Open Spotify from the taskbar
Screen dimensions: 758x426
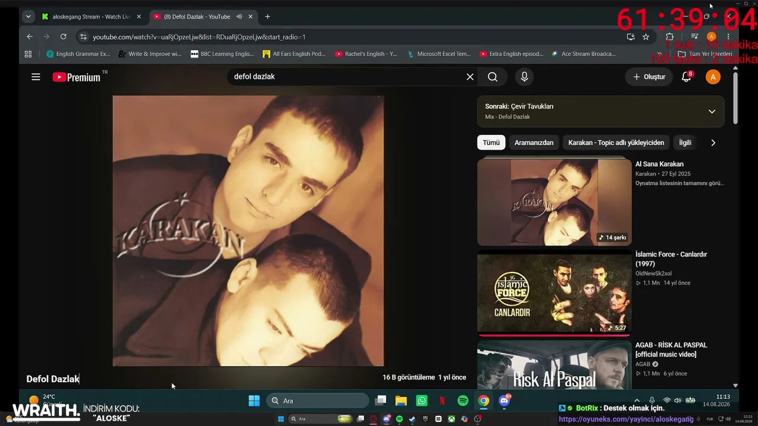click(463, 401)
